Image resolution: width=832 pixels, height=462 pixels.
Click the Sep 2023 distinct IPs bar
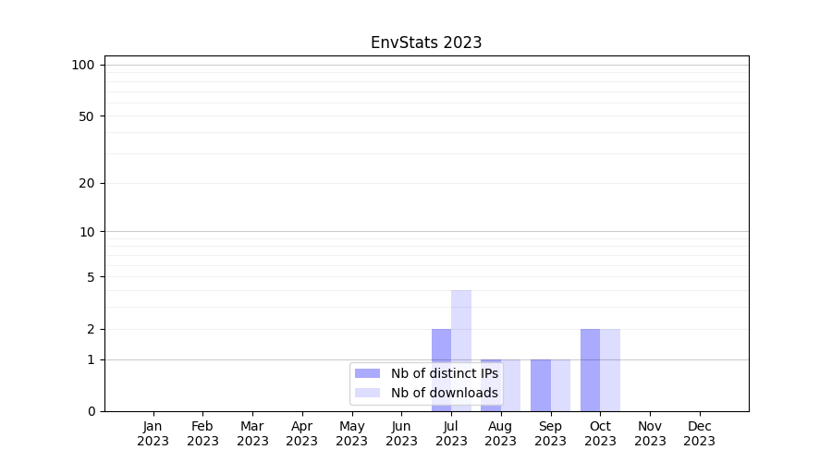[x=541, y=384]
